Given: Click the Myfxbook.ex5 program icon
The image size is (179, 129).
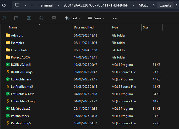Looking at the screenshot, I should point(8,108).
